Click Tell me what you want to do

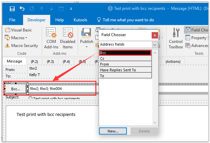pyautogui.click(x=126, y=20)
